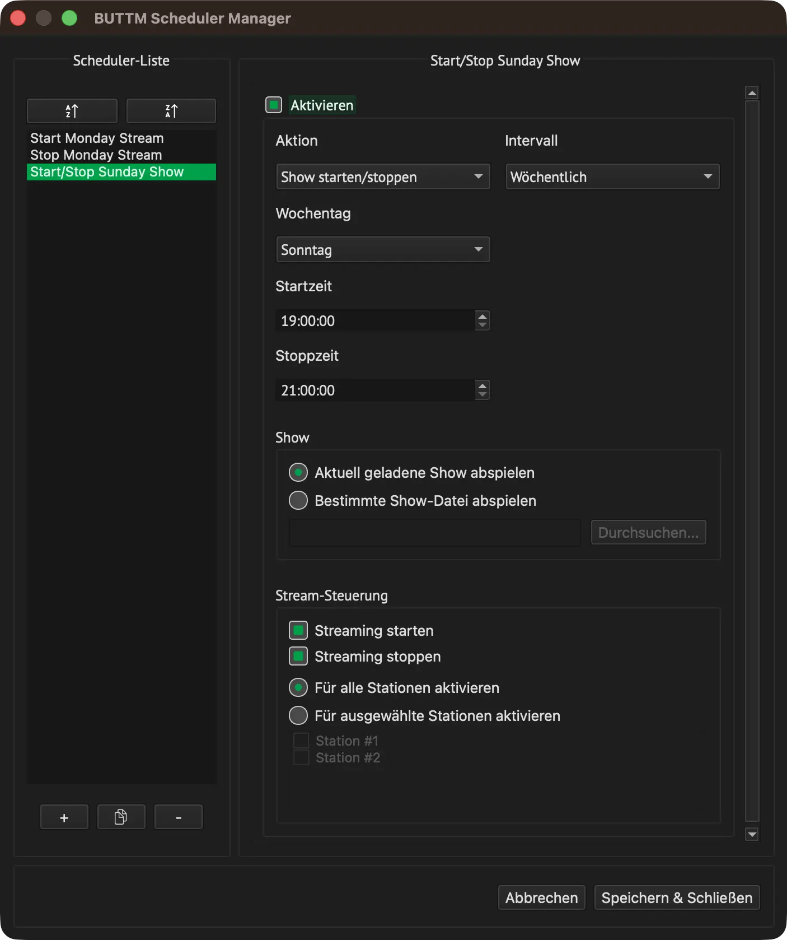
Task: Close the BUTTM Scheduler Manager window
Action: 18,18
